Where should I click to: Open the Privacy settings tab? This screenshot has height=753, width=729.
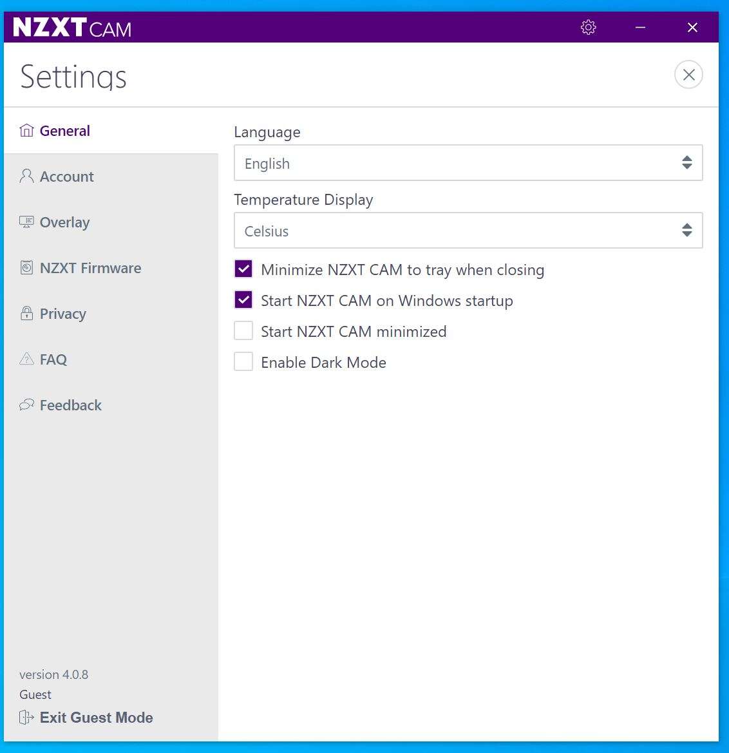point(62,314)
